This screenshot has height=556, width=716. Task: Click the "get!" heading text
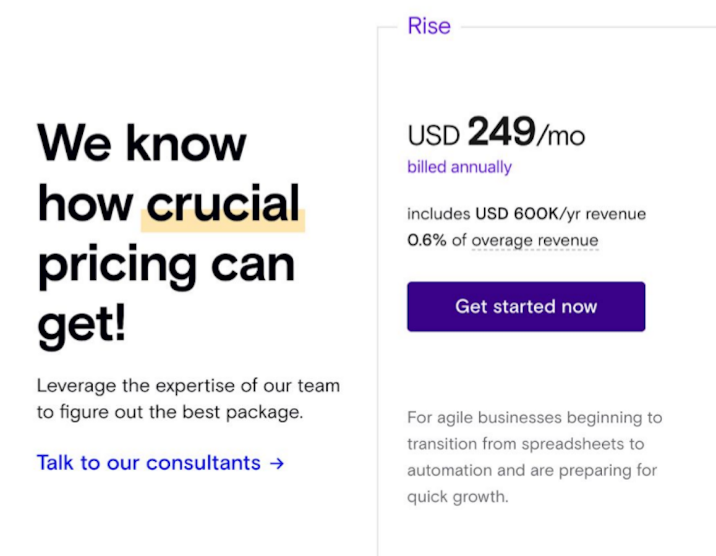tap(82, 325)
